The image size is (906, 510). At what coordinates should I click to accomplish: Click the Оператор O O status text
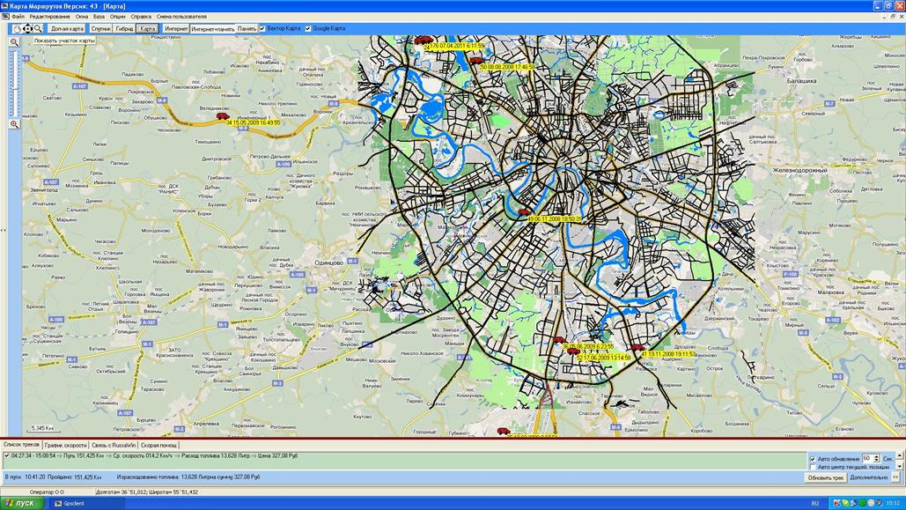click(x=47, y=492)
